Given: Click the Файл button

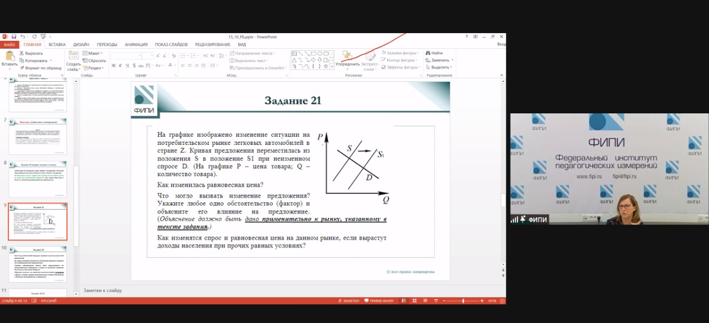Looking at the screenshot, I should click(x=9, y=44).
